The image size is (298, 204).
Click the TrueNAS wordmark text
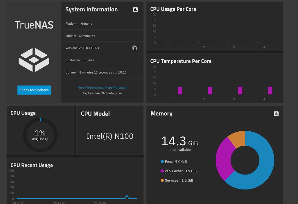tap(34, 25)
